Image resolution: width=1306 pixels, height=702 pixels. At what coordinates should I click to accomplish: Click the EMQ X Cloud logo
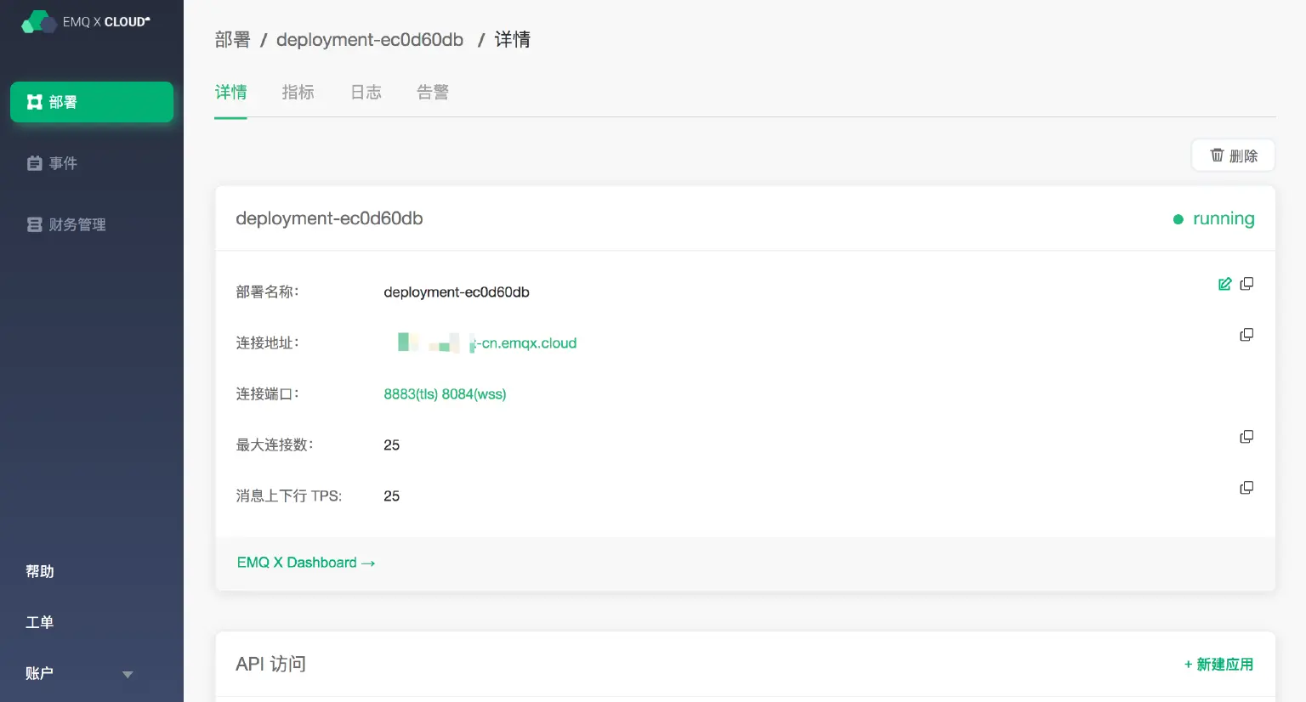coord(85,22)
